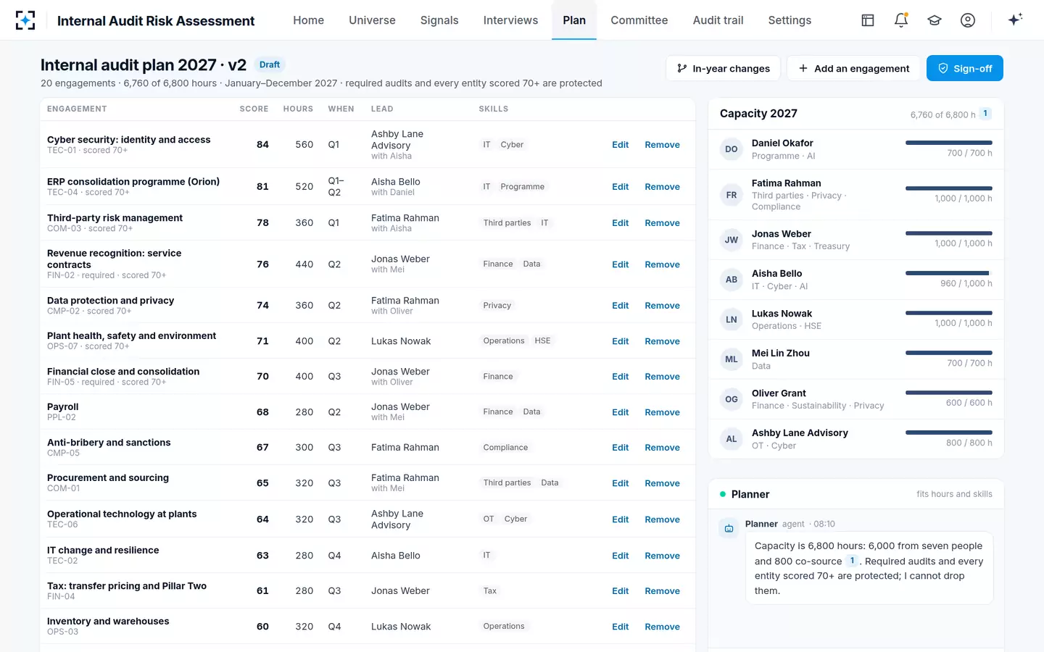Click the OG avatar for Oliver Grant

(732, 399)
